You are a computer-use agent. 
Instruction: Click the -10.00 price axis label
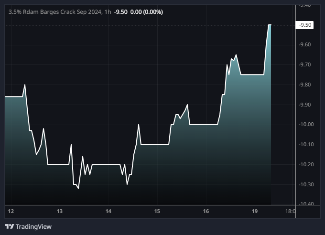click(x=305, y=125)
